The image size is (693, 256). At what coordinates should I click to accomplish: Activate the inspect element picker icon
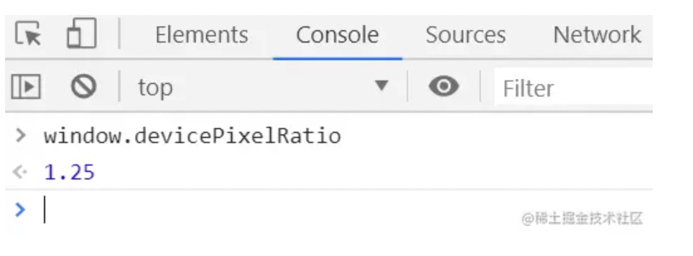(28, 34)
